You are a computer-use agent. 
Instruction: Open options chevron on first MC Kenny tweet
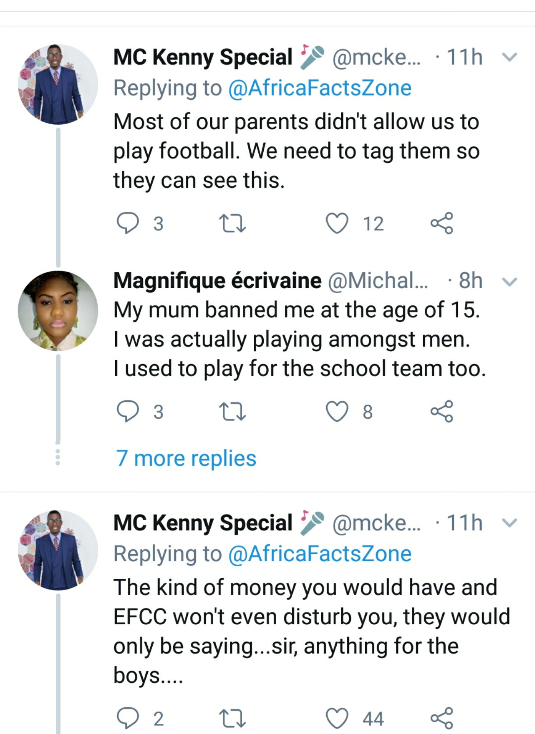509,57
